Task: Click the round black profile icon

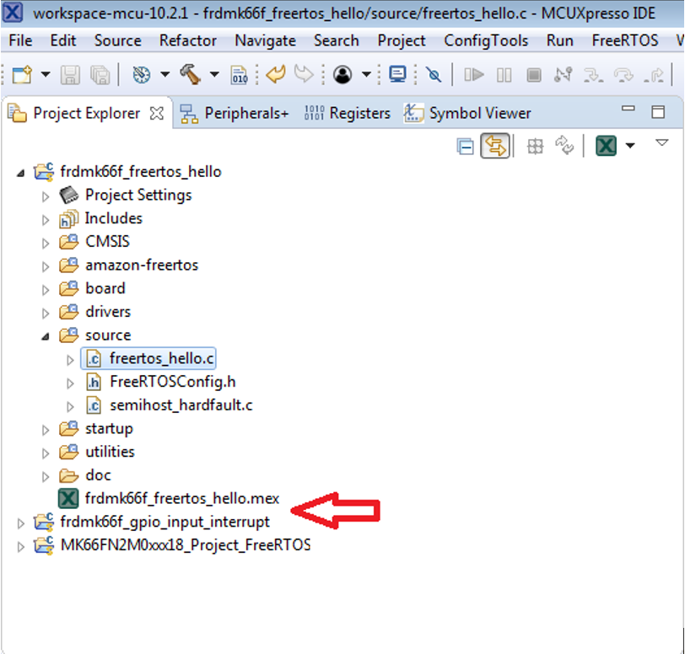Action: (x=342, y=75)
